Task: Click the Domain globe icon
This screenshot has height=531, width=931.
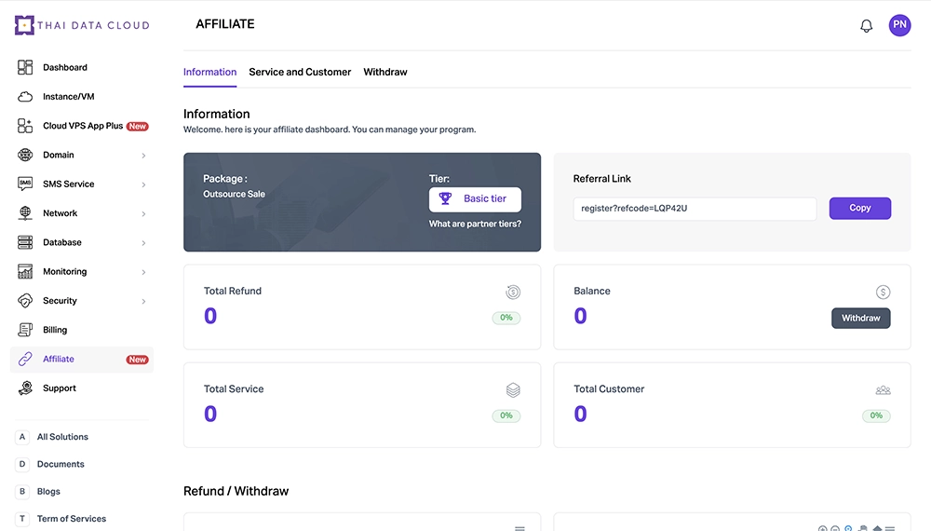Action: (x=25, y=155)
